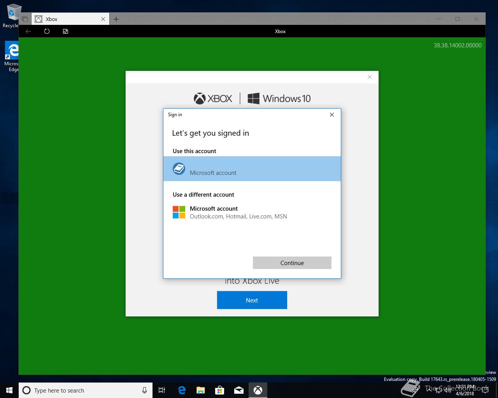
Task: Open File Explorer from the taskbar
Action: point(201,390)
